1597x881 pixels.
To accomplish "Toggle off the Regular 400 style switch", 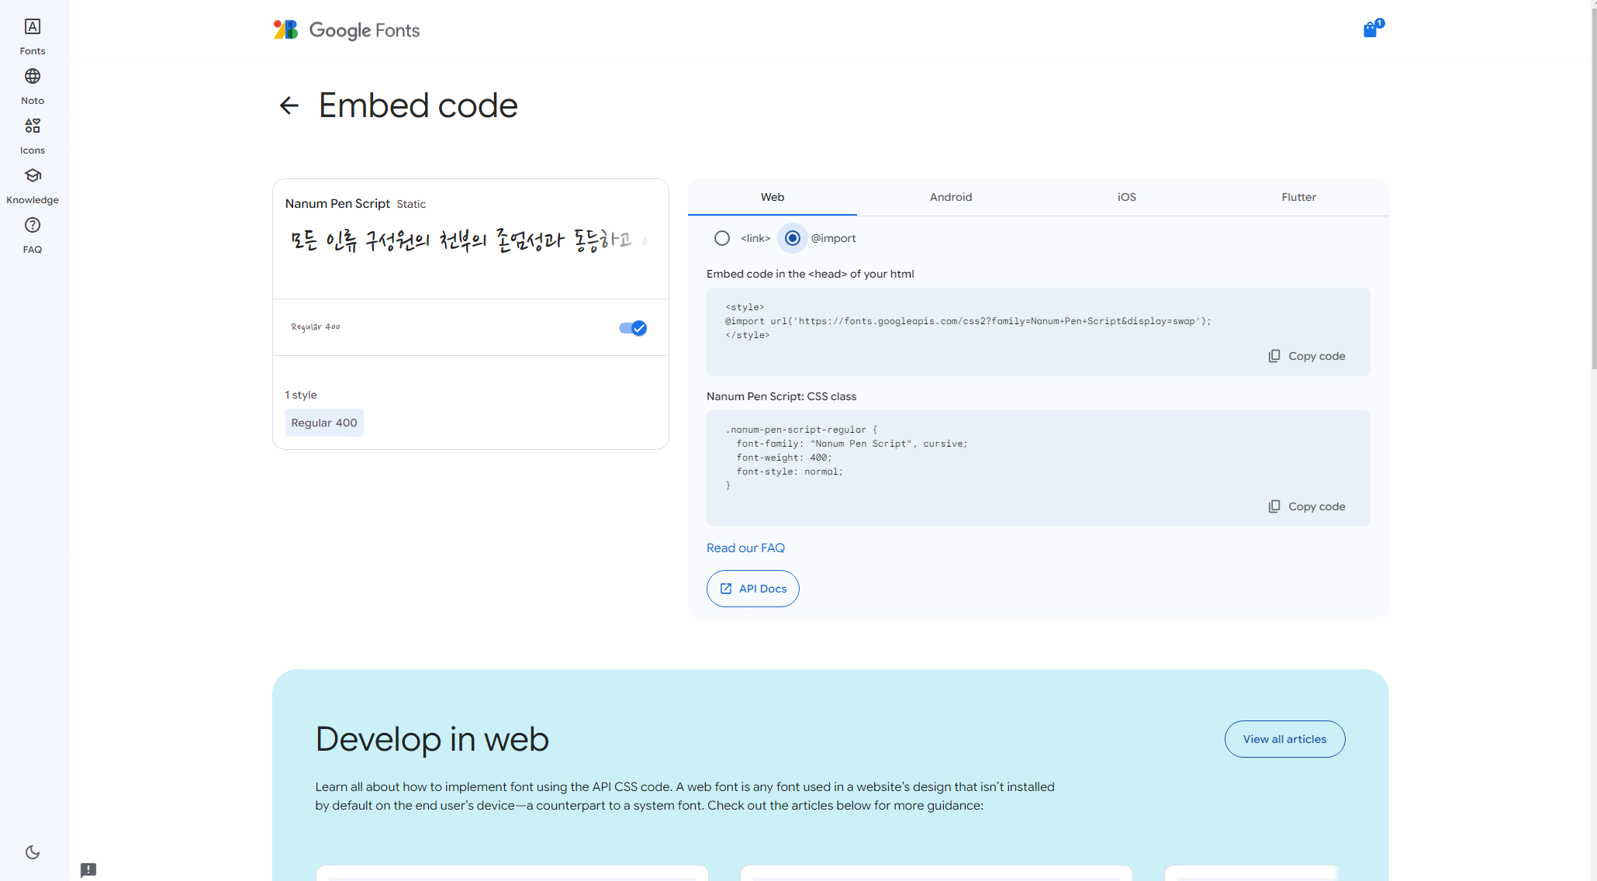I will pos(633,328).
